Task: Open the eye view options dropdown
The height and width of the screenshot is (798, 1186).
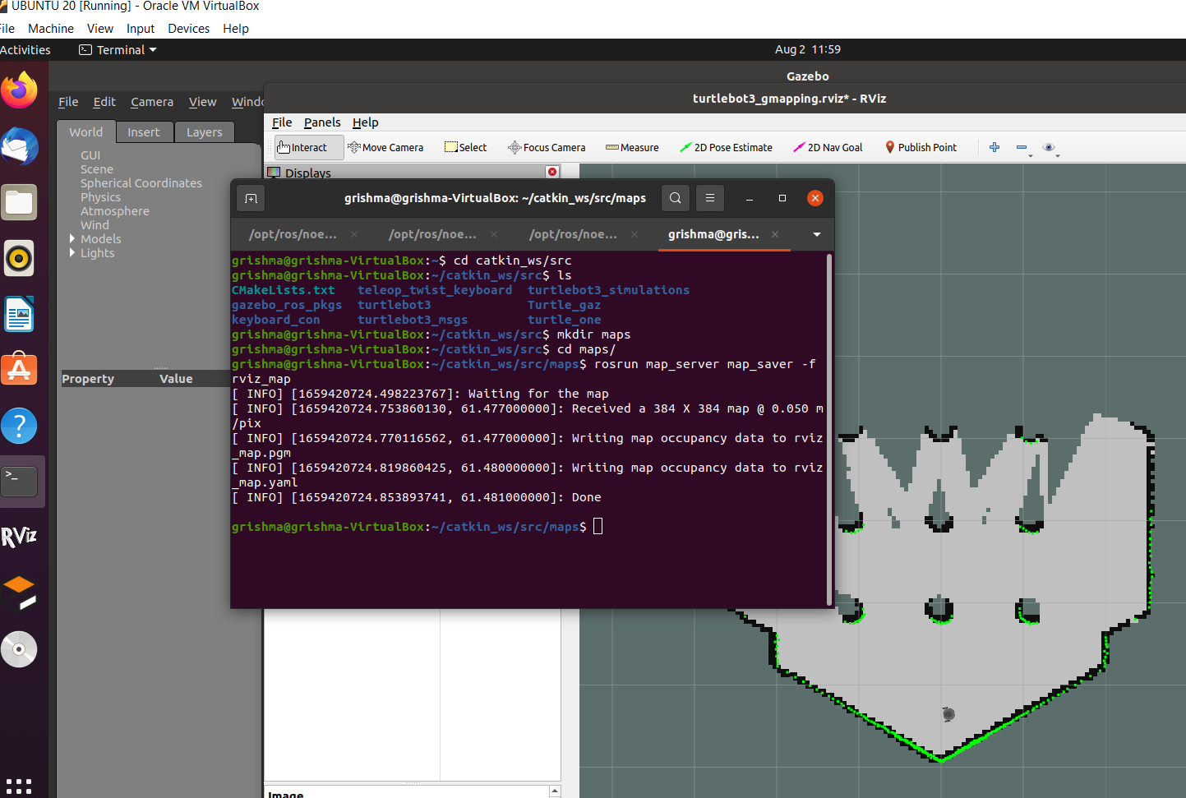Action: coord(1050,148)
